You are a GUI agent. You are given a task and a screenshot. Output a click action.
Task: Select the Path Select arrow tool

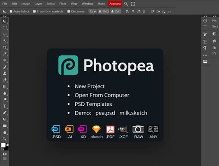point(5,119)
